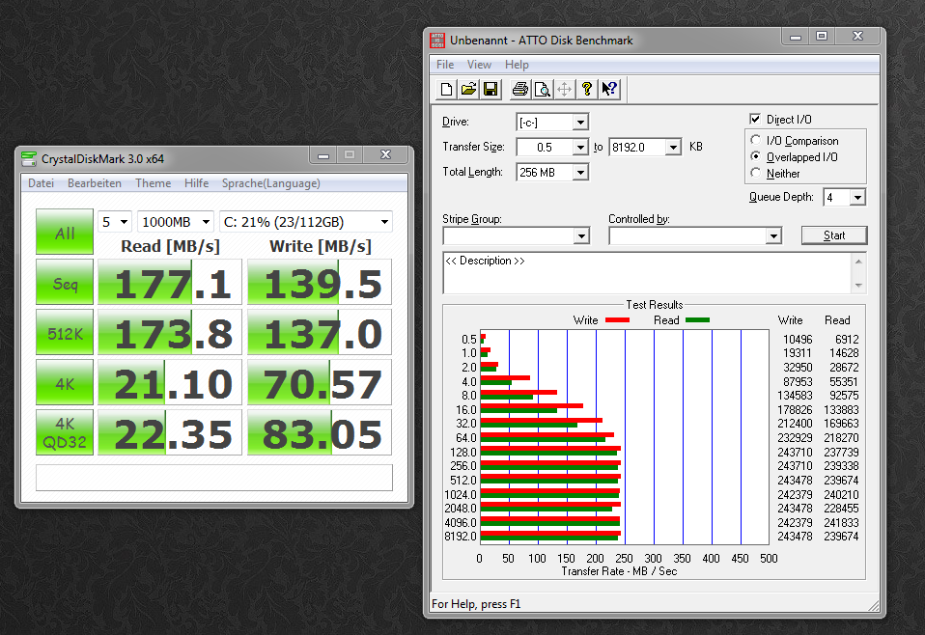Image resolution: width=925 pixels, height=635 pixels.
Task: Click the move arrows toolbar icon in ATTO
Action: coord(565,89)
